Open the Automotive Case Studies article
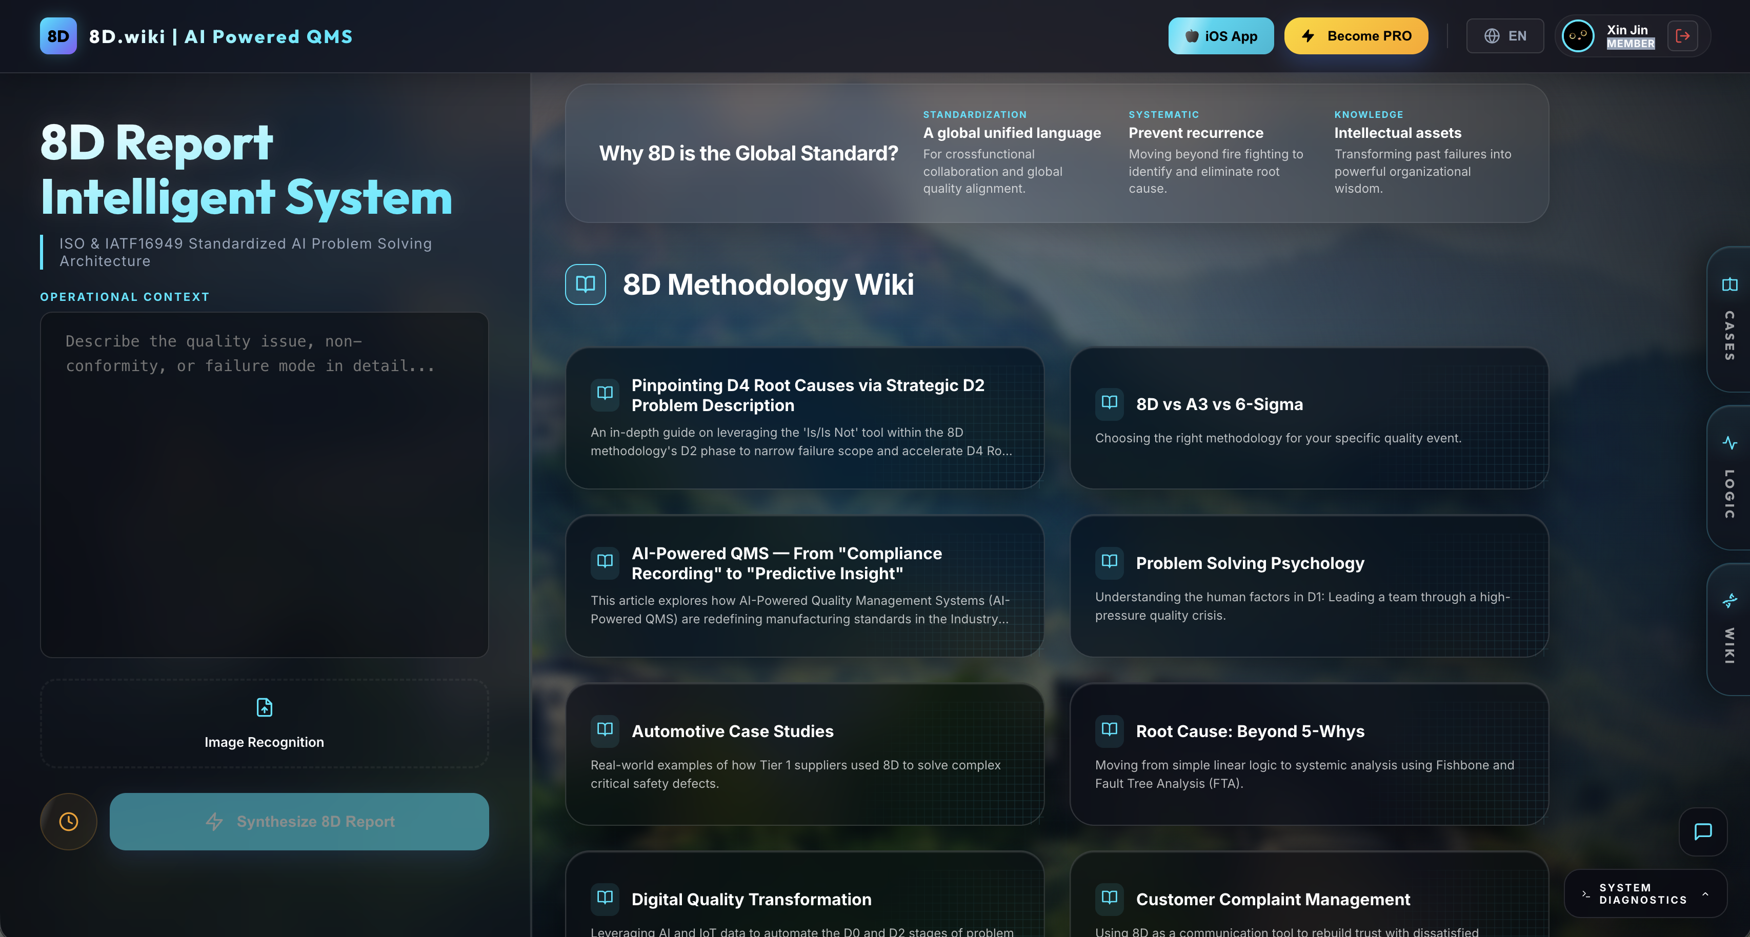The image size is (1750, 937). click(x=804, y=755)
